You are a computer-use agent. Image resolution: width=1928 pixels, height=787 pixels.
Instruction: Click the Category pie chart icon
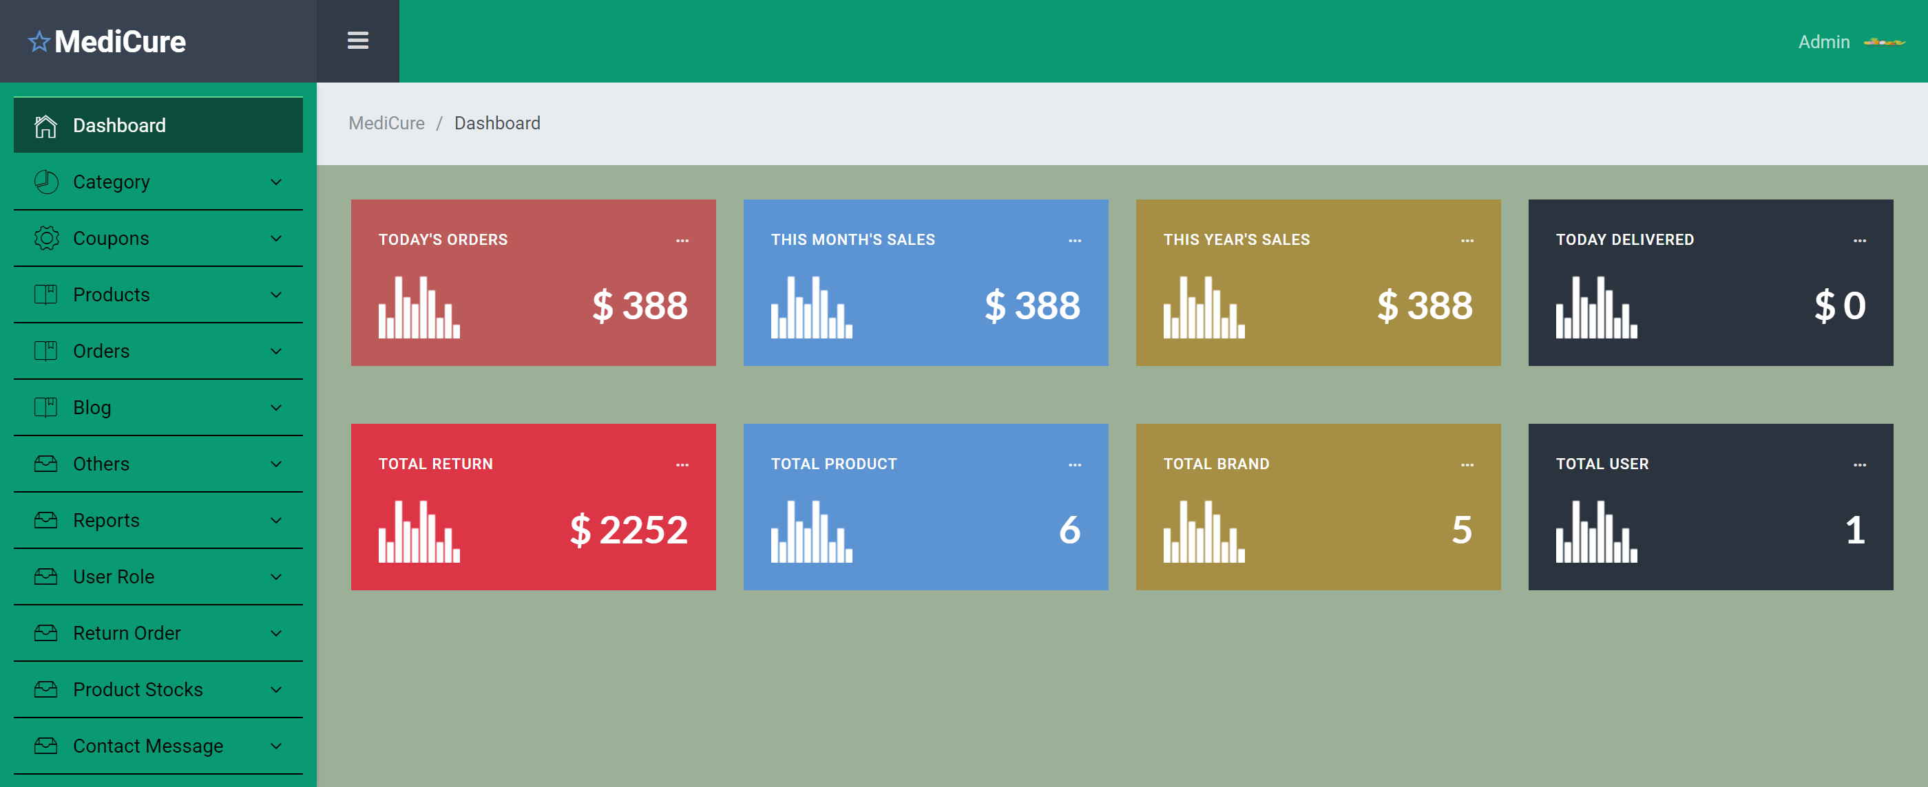(45, 182)
